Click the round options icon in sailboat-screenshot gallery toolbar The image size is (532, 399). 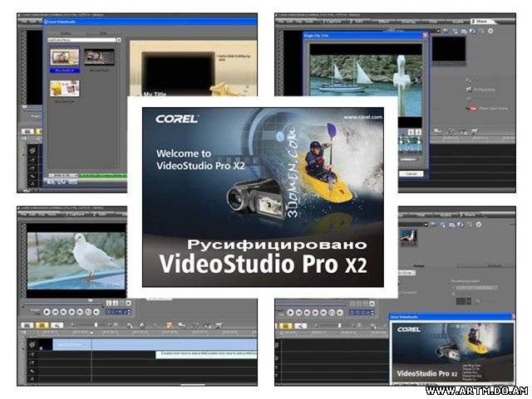[x=490, y=31]
